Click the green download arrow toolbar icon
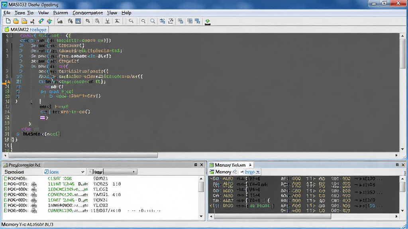 pos(207,21)
